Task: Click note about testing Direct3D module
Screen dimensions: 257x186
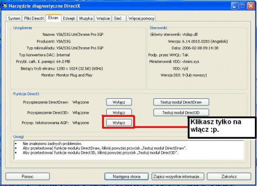Action: tap(100, 153)
